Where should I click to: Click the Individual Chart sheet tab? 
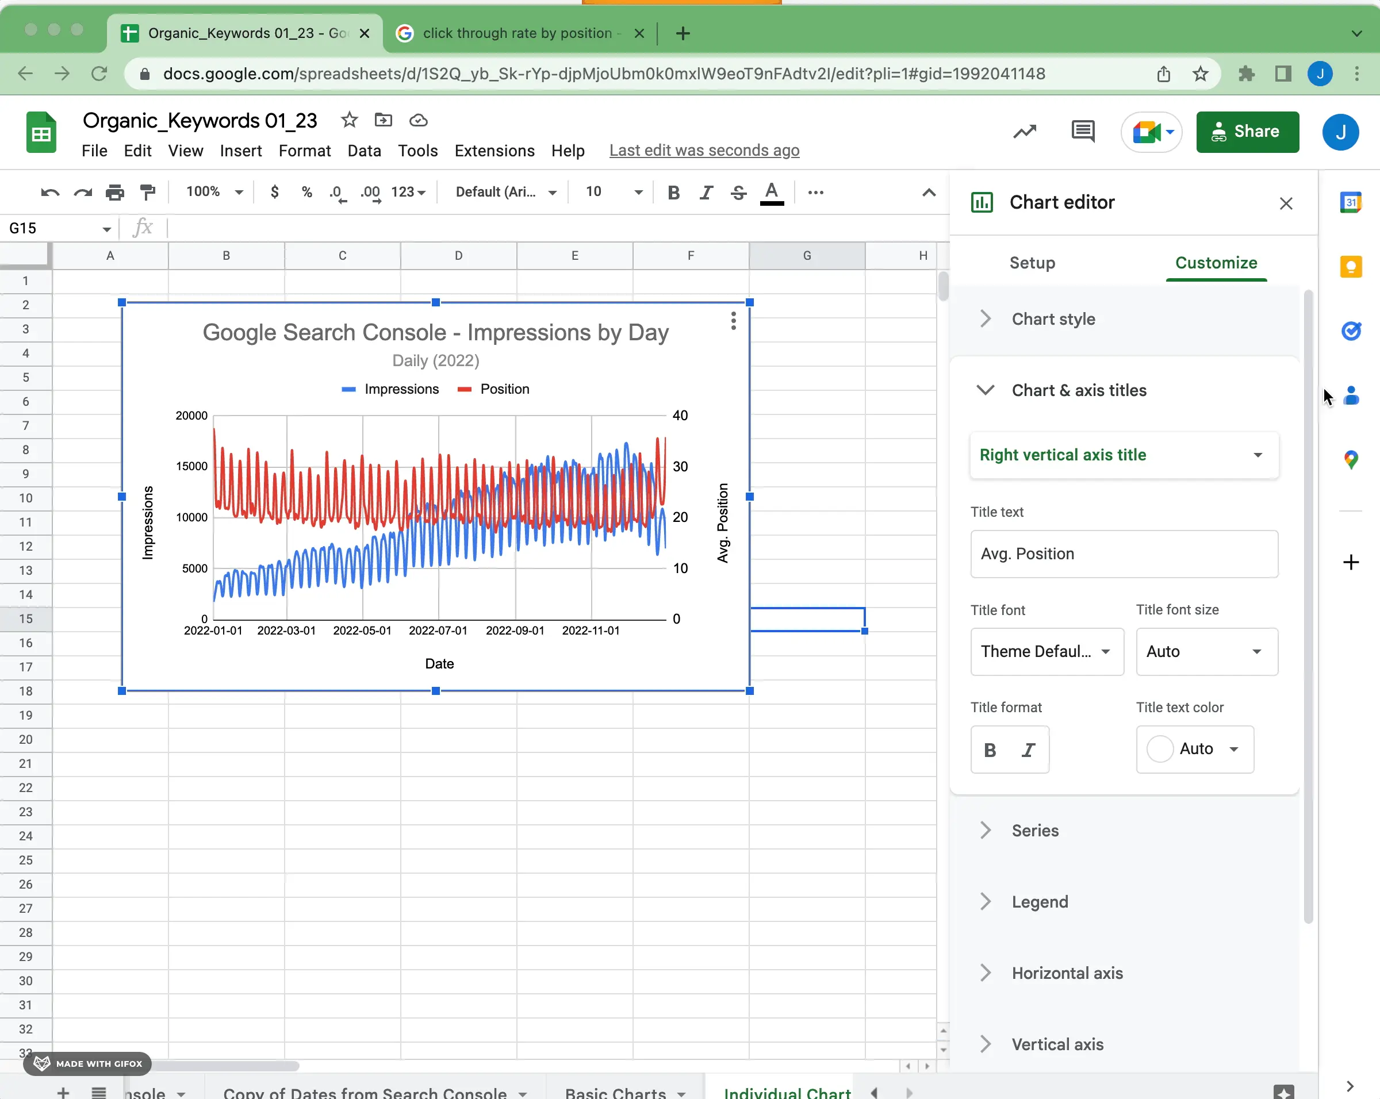point(787,1092)
